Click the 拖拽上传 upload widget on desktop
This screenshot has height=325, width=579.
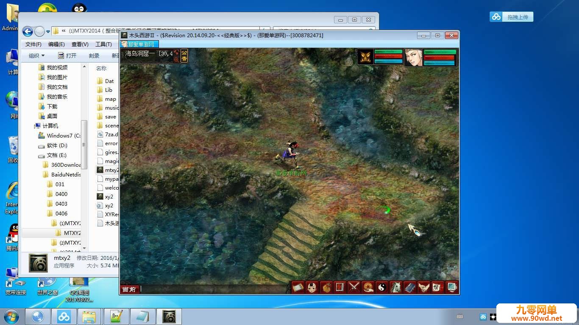pos(512,17)
